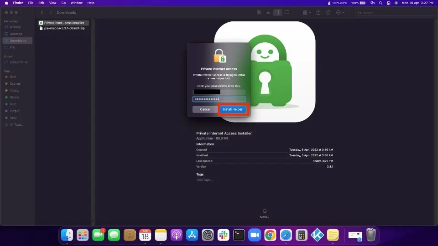This screenshot has height=246, width=438.
Task: Select the Grey tag
Action: pos(13,118)
